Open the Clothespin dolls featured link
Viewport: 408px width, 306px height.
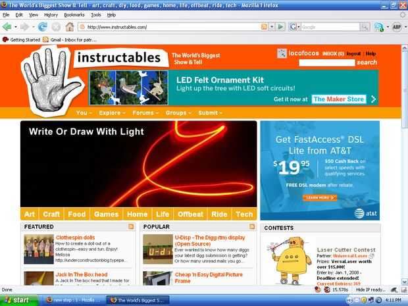tap(75, 238)
